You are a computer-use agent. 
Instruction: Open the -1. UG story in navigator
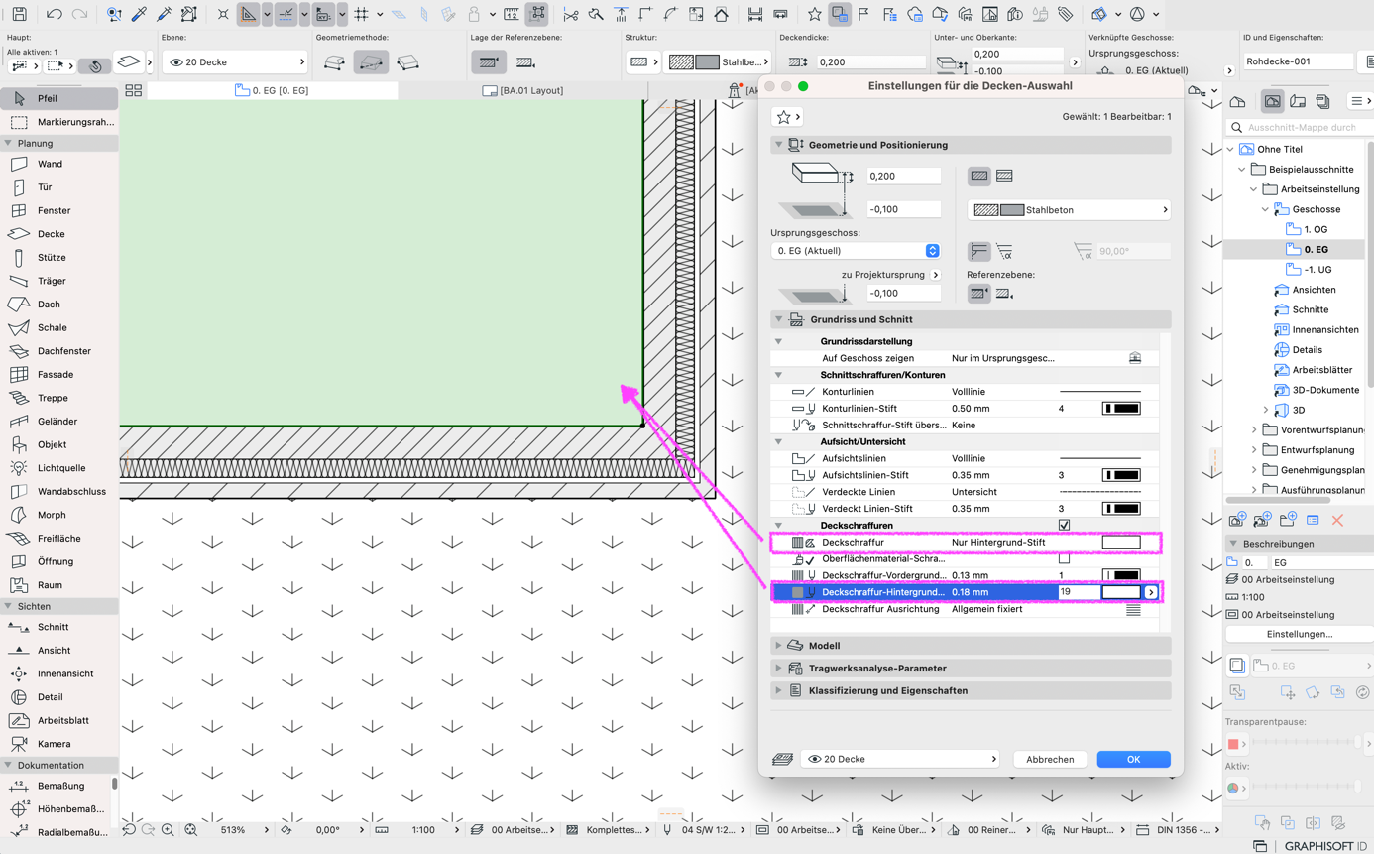[x=1317, y=270]
